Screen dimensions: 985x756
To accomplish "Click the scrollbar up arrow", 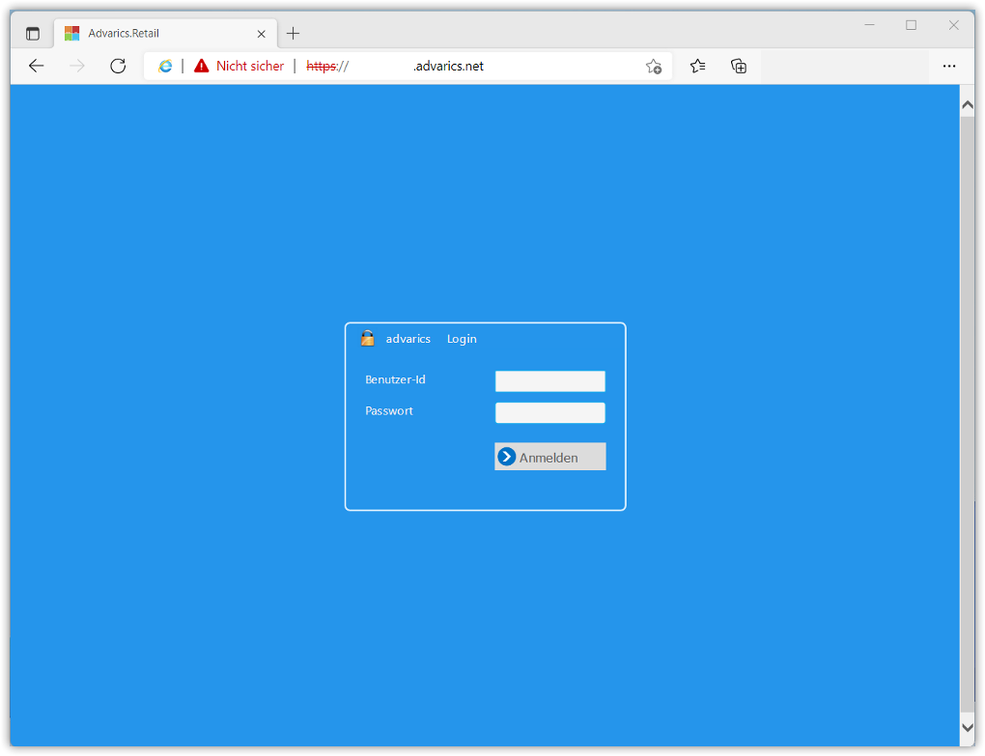I will 968,105.
